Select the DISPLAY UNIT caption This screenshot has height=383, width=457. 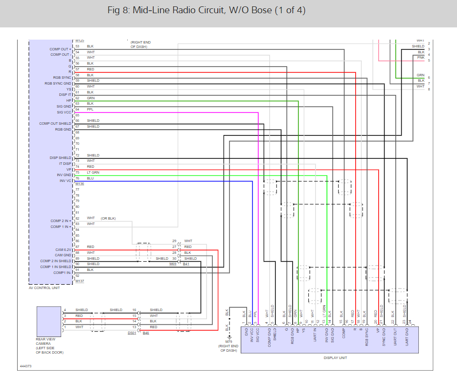click(x=335, y=358)
